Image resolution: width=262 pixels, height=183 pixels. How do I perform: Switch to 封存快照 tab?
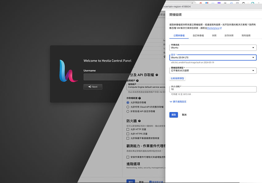[229, 35]
